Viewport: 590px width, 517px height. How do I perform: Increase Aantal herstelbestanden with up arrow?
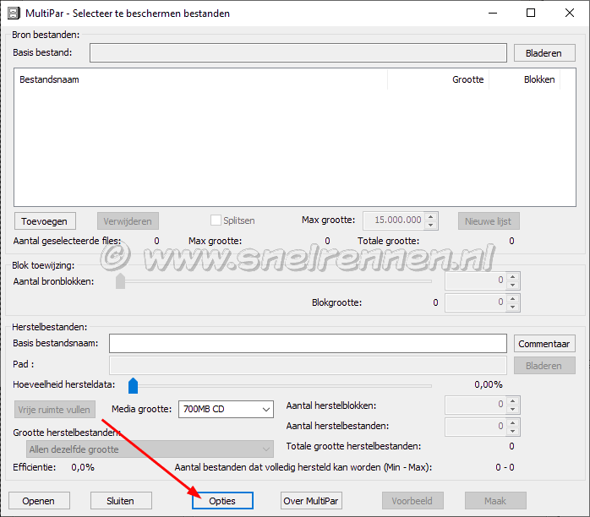[513, 422]
